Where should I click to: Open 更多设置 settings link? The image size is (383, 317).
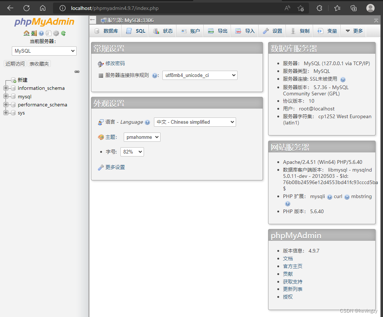pos(115,167)
